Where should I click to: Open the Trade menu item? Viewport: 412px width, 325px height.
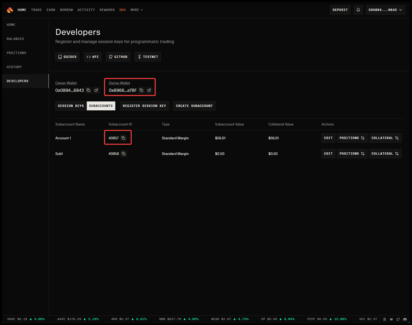37,10
